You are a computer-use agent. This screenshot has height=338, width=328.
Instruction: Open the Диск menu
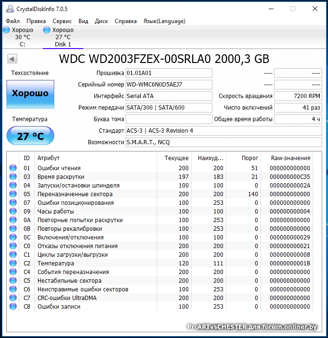point(101,21)
